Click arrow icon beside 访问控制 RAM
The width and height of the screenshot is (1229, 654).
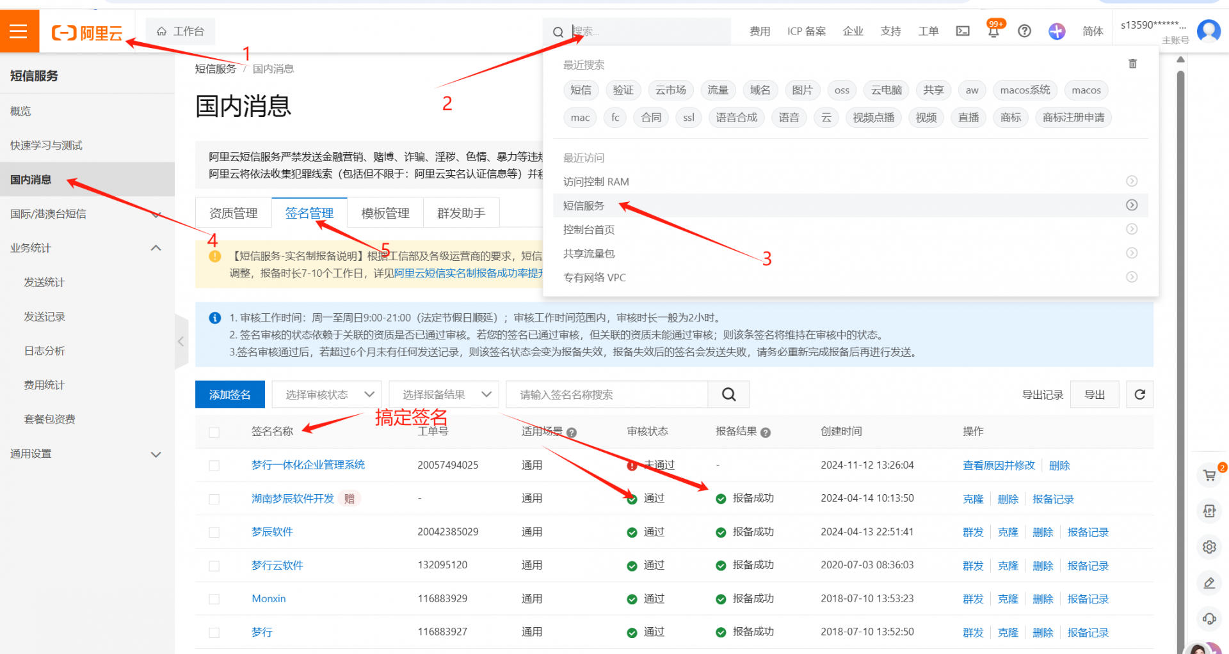point(1132,181)
